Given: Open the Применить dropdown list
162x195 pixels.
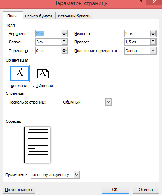Looking at the screenshot, I should [x=77, y=175].
